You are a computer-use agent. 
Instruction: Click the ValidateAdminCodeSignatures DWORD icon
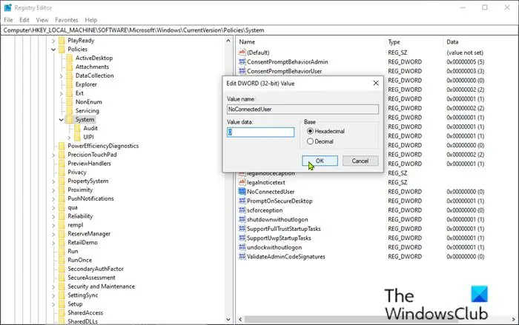point(242,256)
